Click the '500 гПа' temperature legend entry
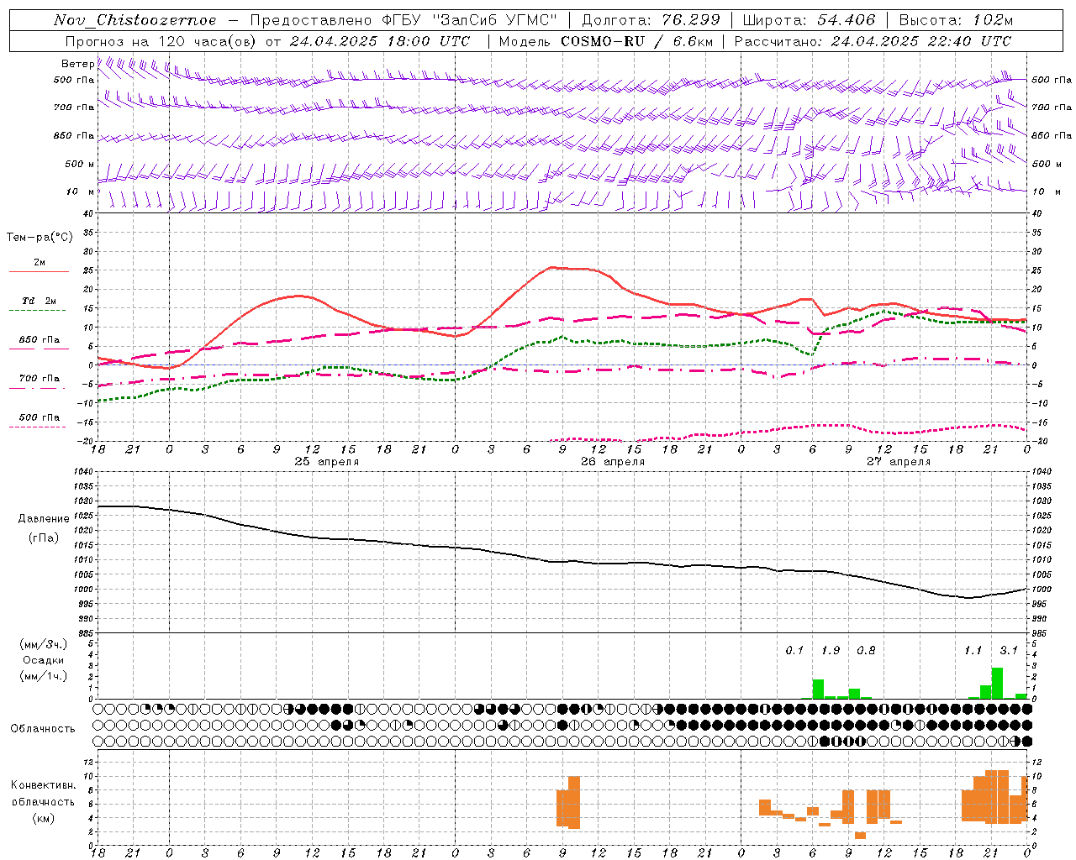Image resolution: width=1076 pixels, height=860 pixels. tap(40, 417)
